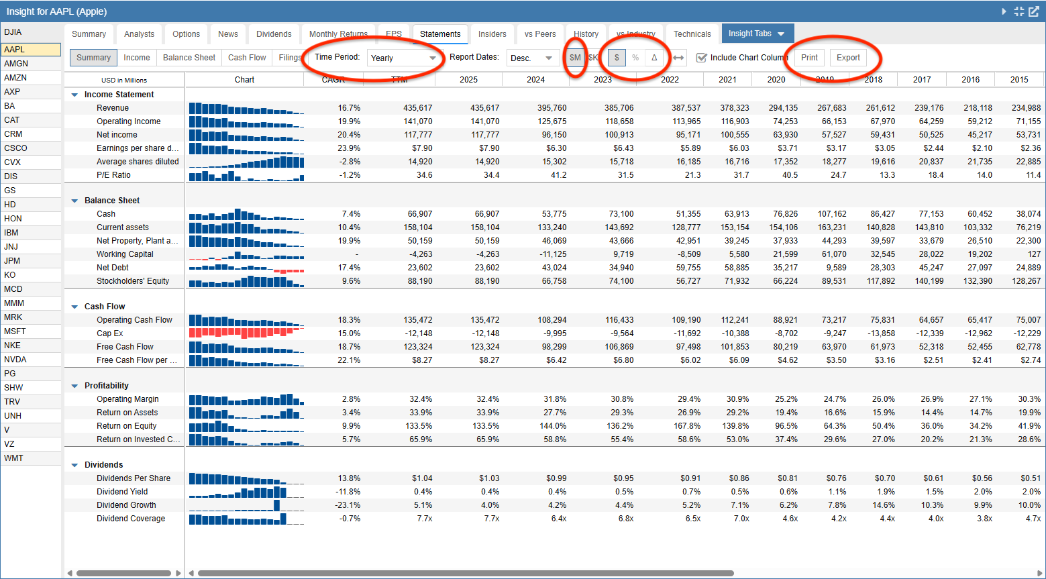The width and height of the screenshot is (1046, 579).
Task: Click the Net Debt sparkline chart
Action: click(246, 268)
